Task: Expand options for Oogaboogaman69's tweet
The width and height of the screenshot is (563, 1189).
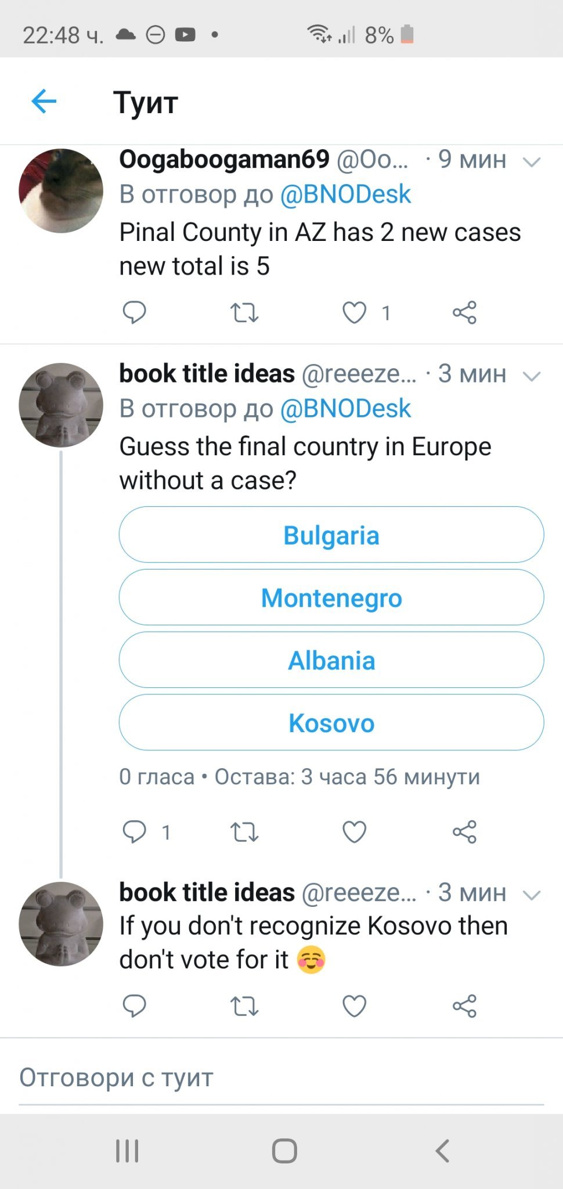Action: tap(531, 161)
